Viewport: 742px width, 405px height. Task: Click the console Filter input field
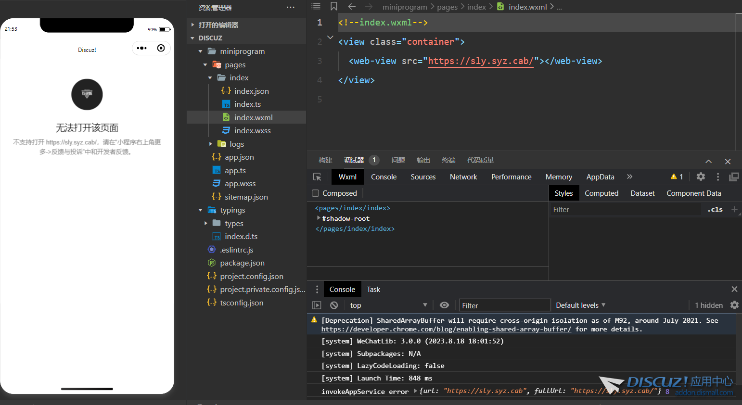click(504, 305)
